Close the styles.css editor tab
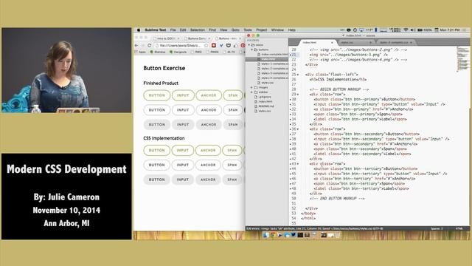The height and width of the screenshot is (266, 472). [x=370, y=43]
